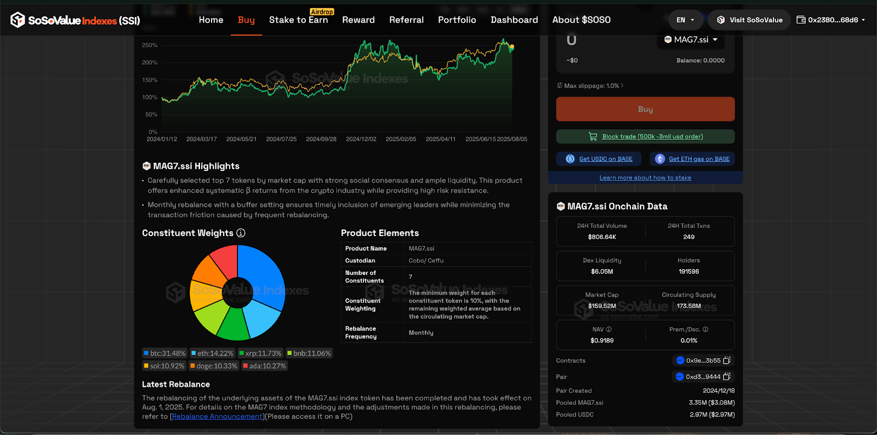The height and width of the screenshot is (435, 877).
Task: Open the Home menu item
Action: (211, 20)
